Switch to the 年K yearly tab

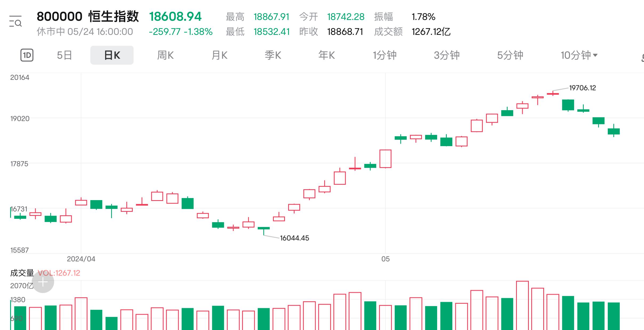327,55
